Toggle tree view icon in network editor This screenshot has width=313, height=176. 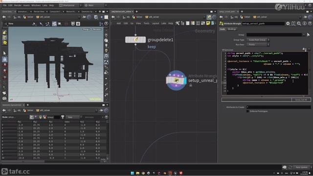pyautogui.click(x=182, y=23)
